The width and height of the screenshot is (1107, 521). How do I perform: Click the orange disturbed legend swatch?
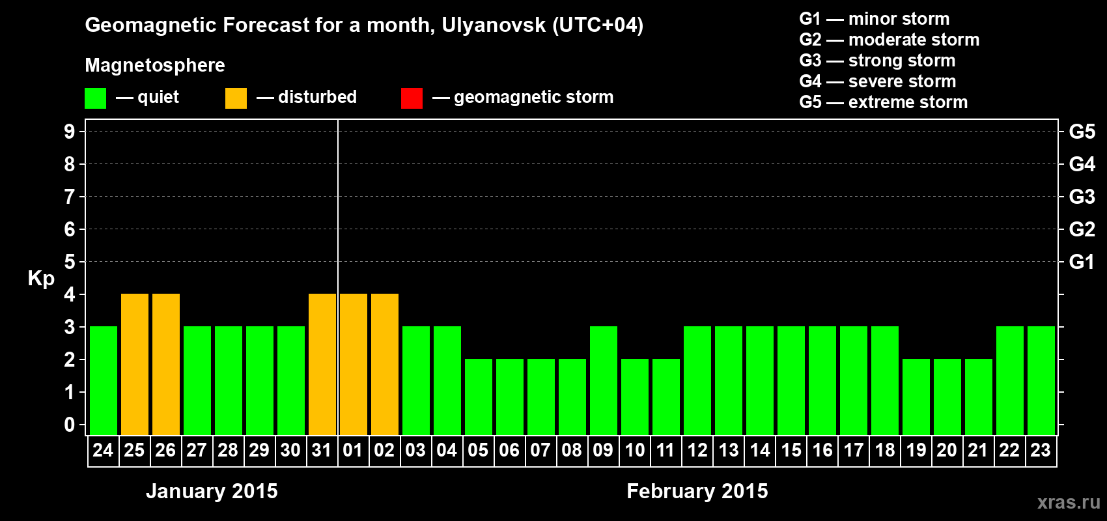[236, 98]
